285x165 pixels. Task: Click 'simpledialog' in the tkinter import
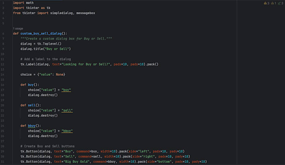[62, 13]
